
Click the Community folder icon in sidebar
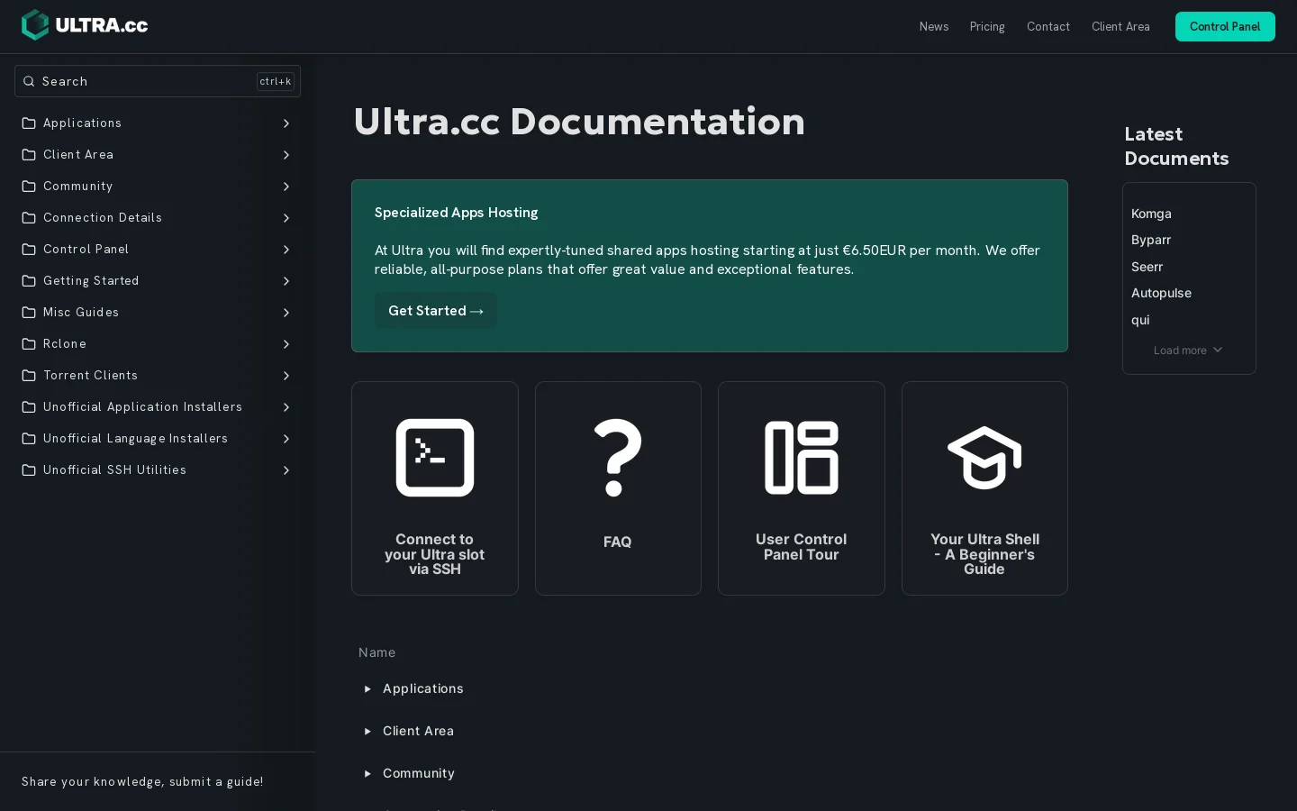pyautogui.click(x=29, y=187)
